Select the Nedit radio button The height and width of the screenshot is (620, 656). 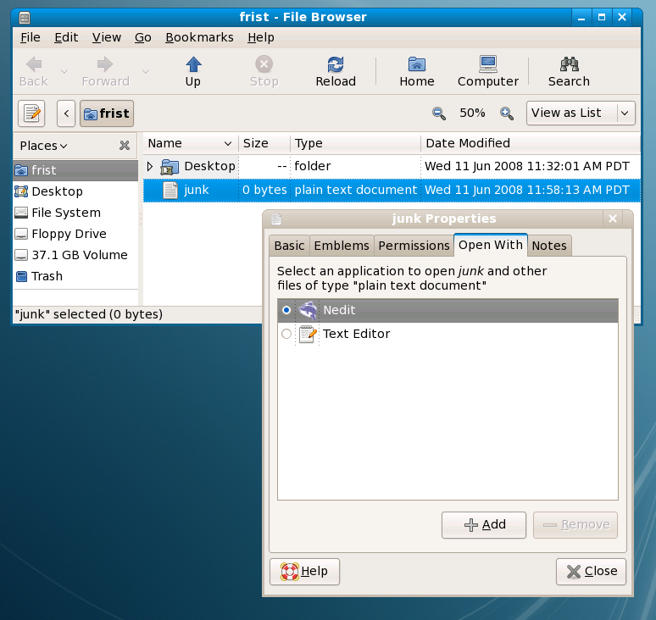point(286,311)
